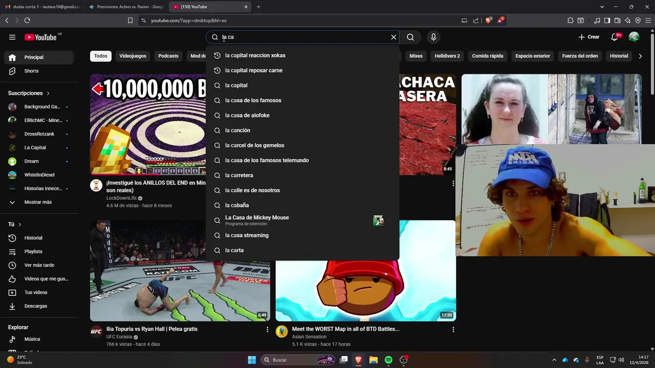Select the Videojuegos filter chip
Image resolution: width=655 pixels, height=368 pixels.
tap(133, 56)
